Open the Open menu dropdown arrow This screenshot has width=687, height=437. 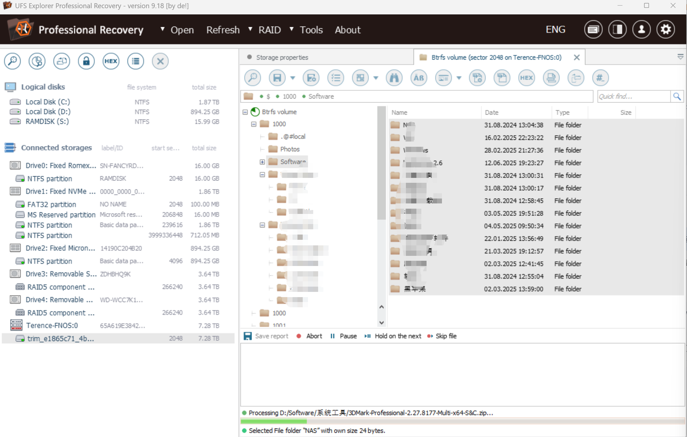tap(162, 29)
